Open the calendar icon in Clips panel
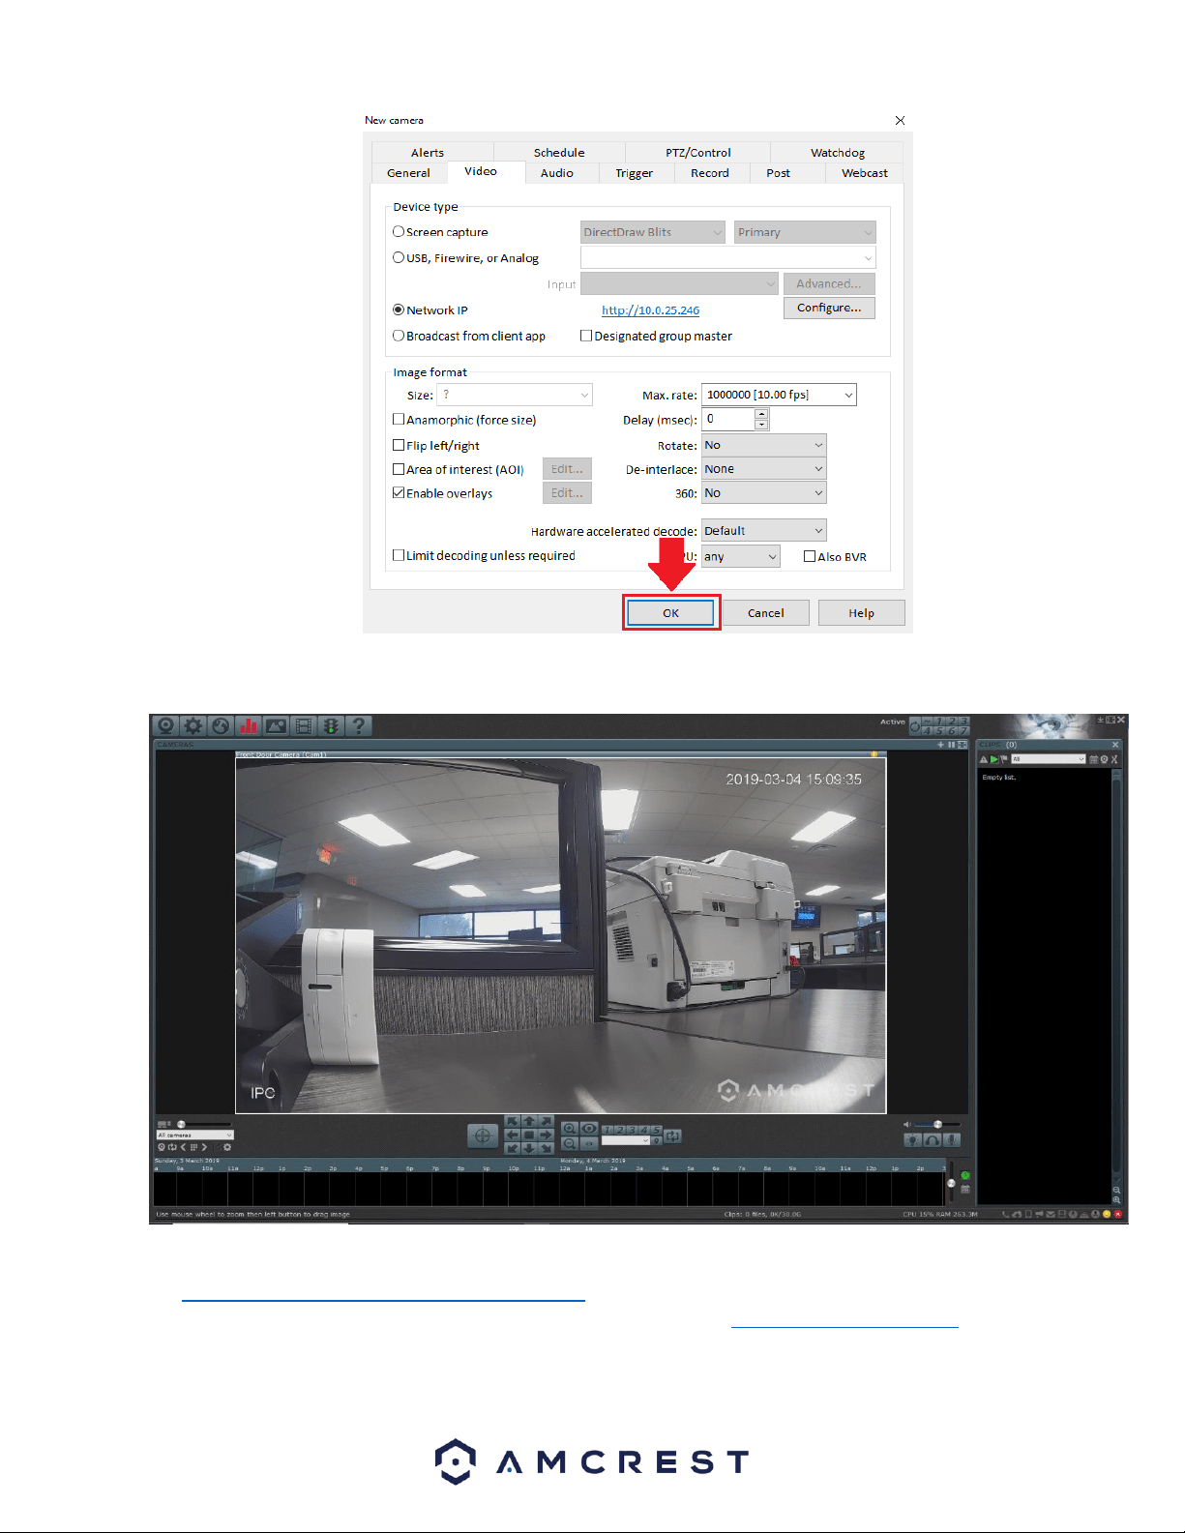 1093,759
